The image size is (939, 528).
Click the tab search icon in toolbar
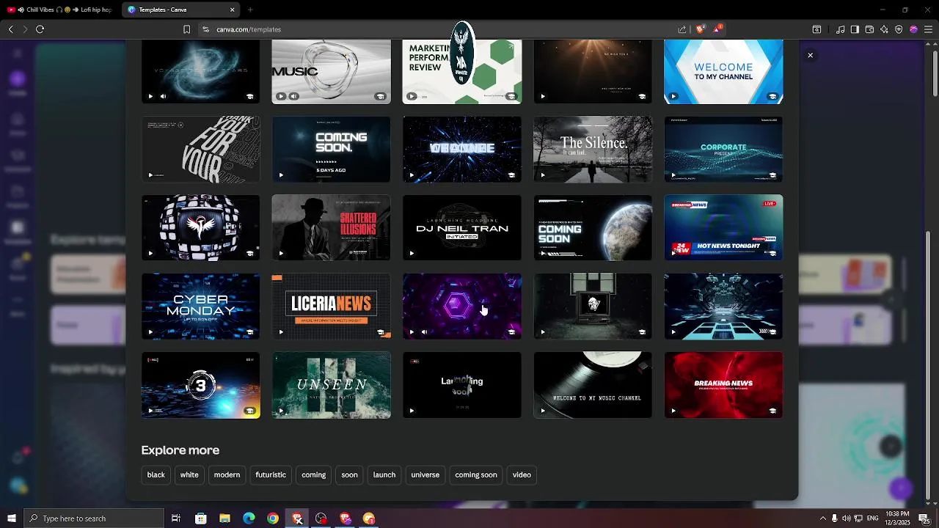point(816,29)
